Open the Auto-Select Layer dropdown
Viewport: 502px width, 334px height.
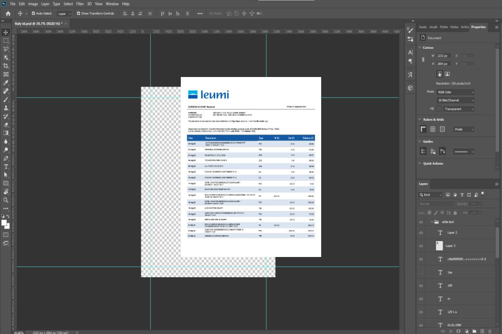click(64, 13)
